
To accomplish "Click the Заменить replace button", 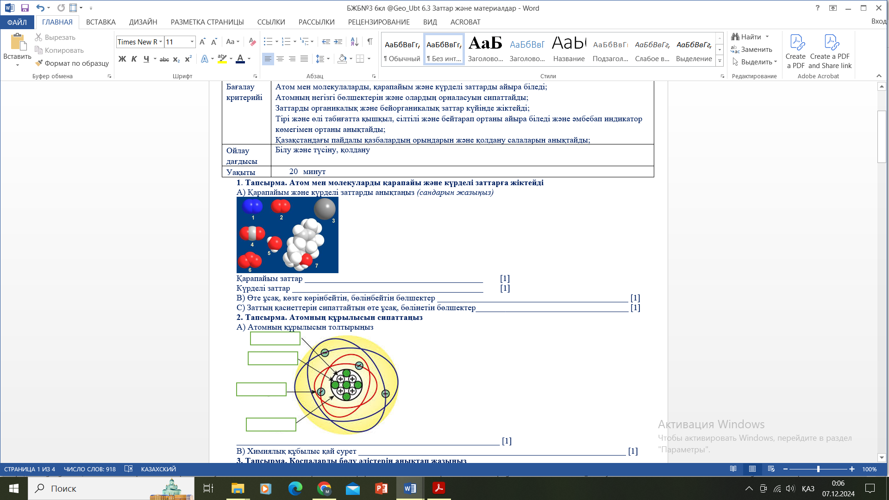I will coord(751,49).
